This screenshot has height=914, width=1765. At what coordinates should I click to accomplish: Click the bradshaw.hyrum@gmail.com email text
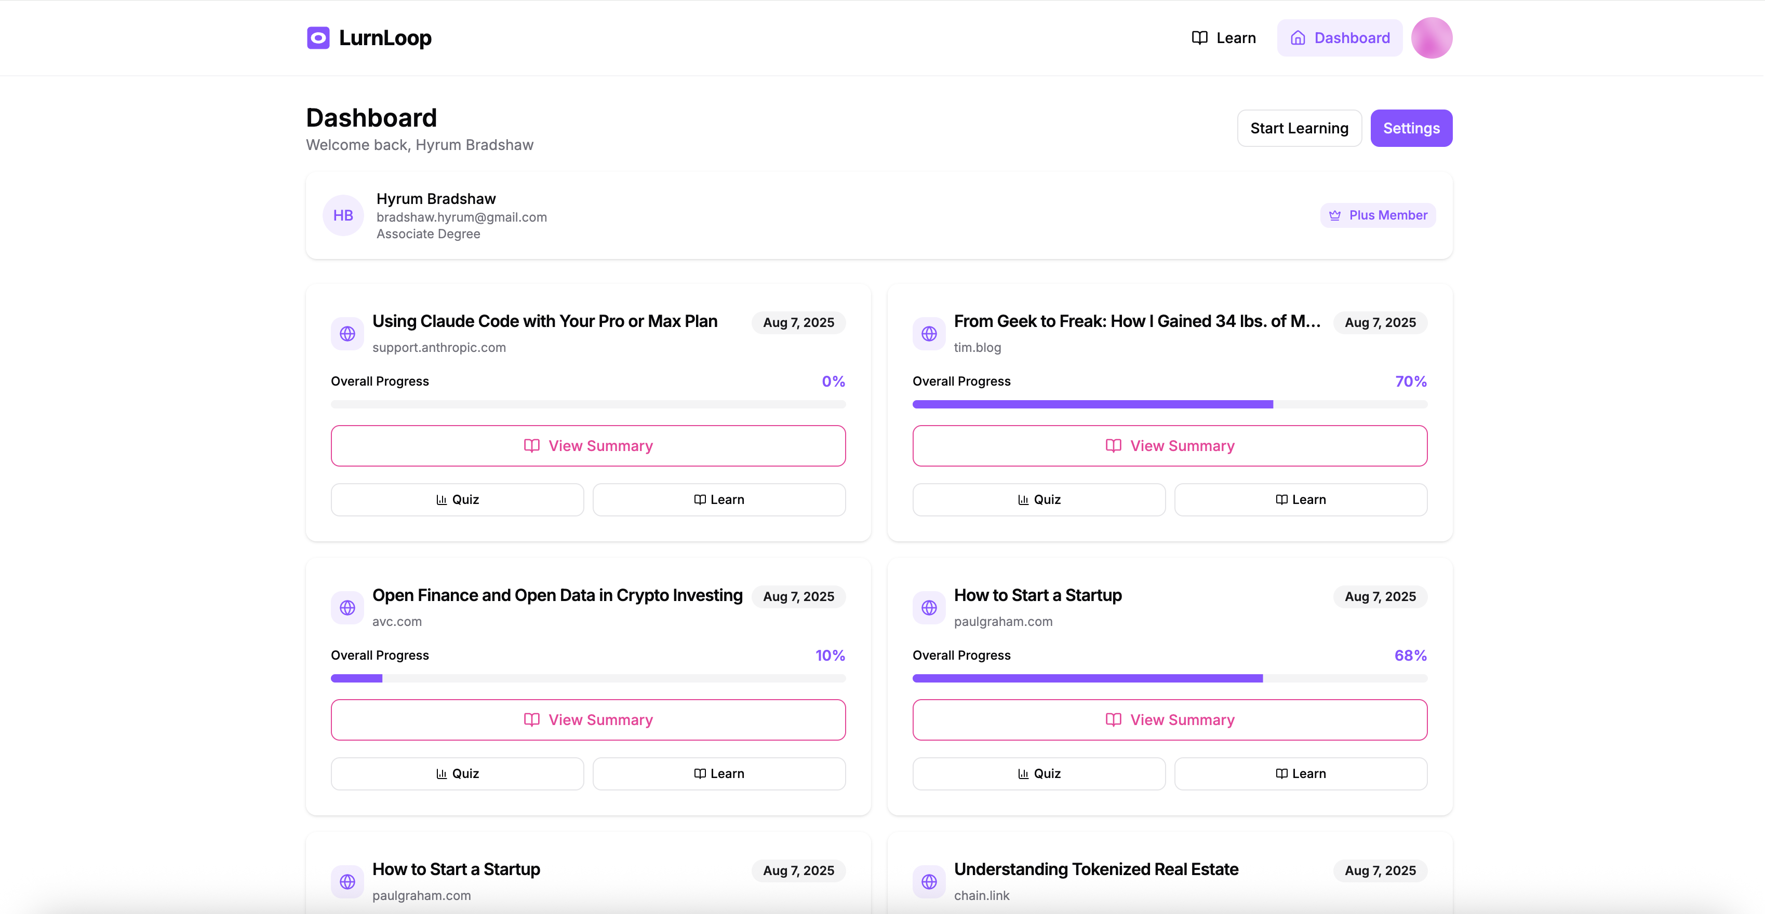click(x=461, y=217)
